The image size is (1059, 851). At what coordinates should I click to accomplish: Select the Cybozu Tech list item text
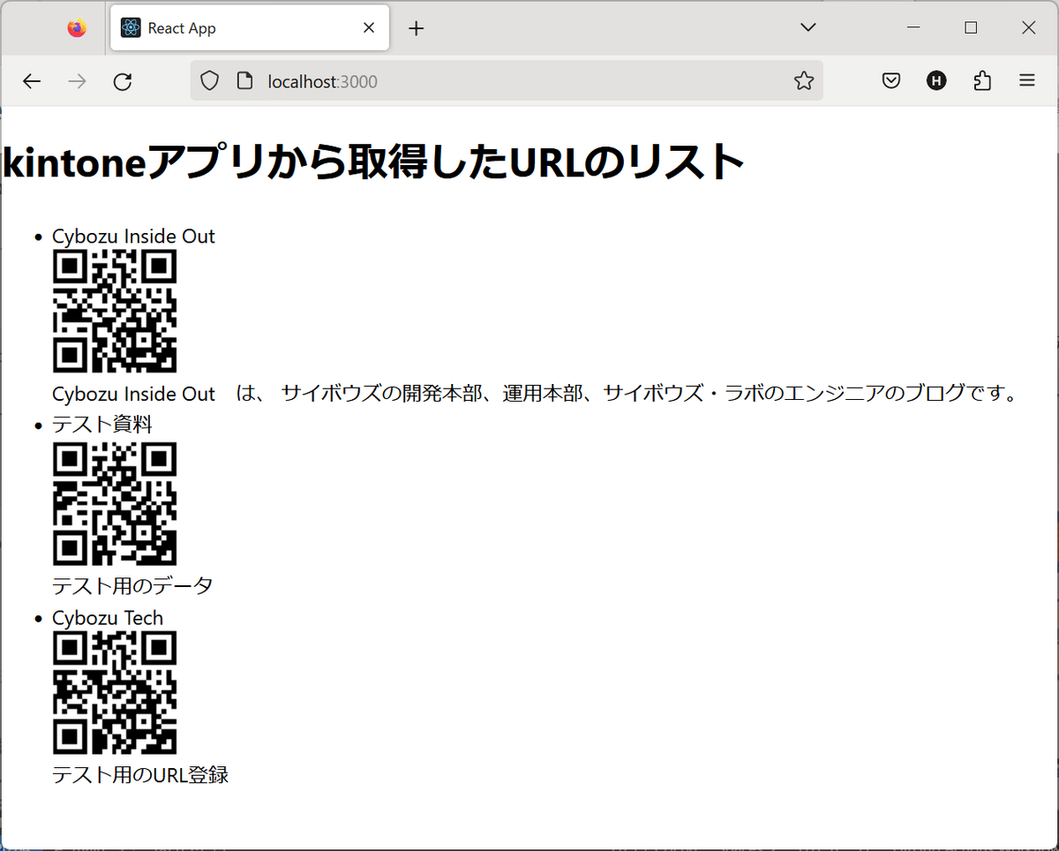pyautogui.click(x=107, y=618)
